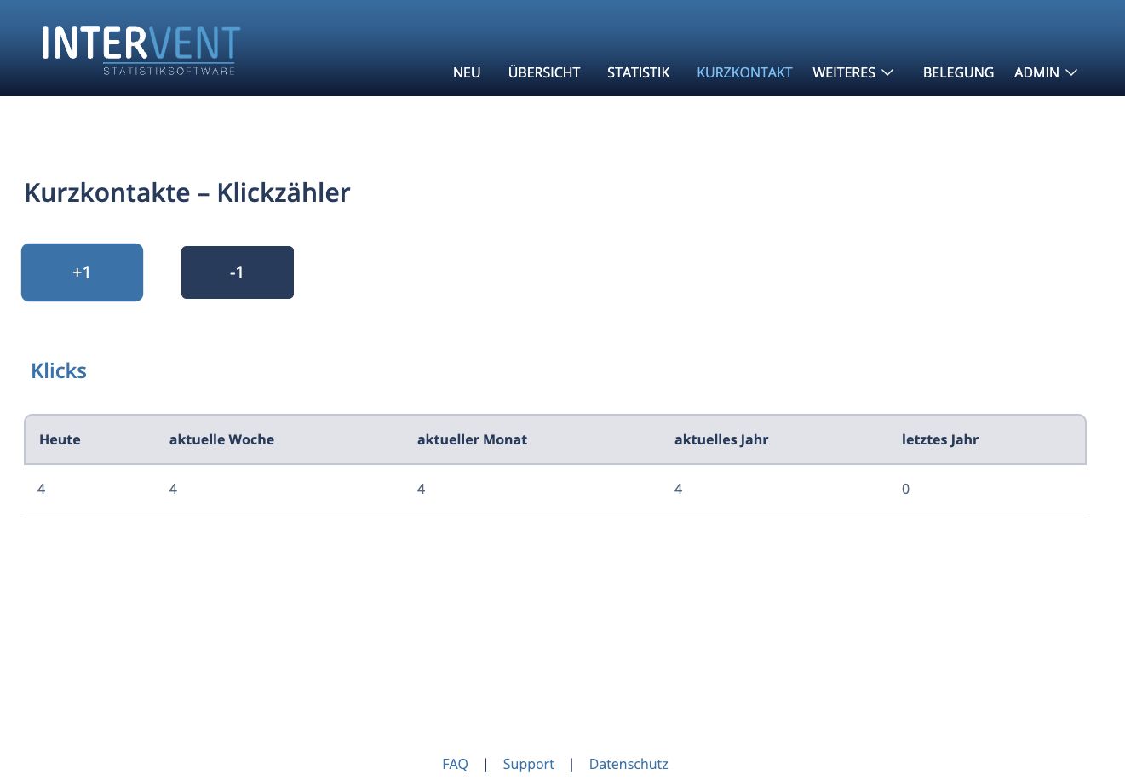This screenshot has width=1125, height=780.
Task: Click the aktuelle Woche column header
Action: pyautogui.click(x=221, y=439)
